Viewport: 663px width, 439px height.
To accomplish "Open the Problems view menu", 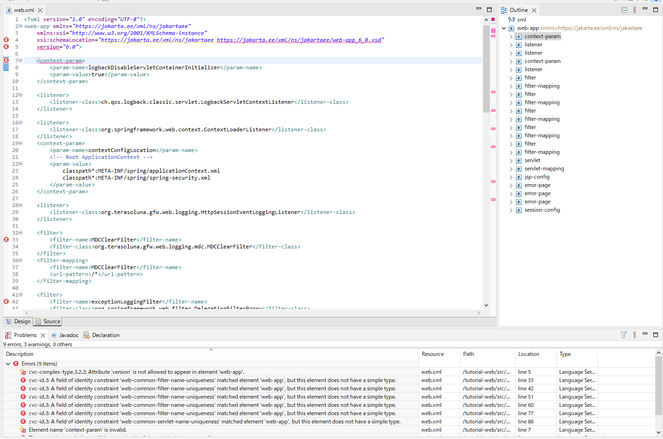I will (635, 335).
